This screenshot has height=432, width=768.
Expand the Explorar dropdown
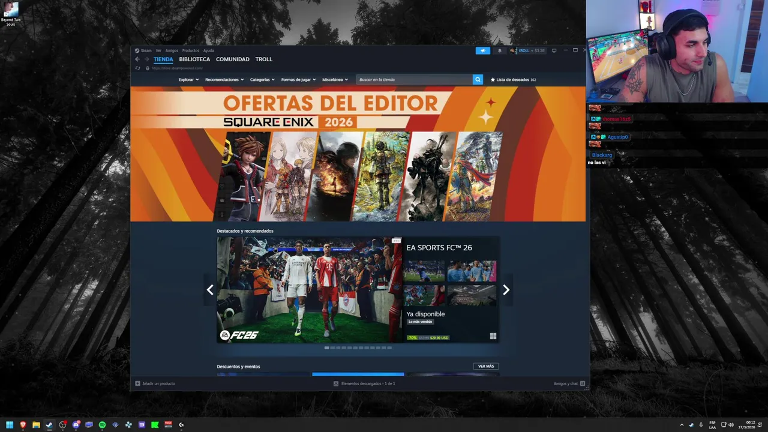(188, 79)
